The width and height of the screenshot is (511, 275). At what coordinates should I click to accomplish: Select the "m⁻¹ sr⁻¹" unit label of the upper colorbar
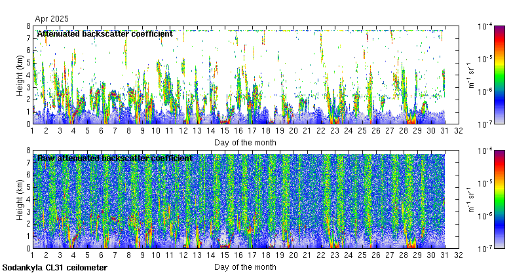[471, 75]
